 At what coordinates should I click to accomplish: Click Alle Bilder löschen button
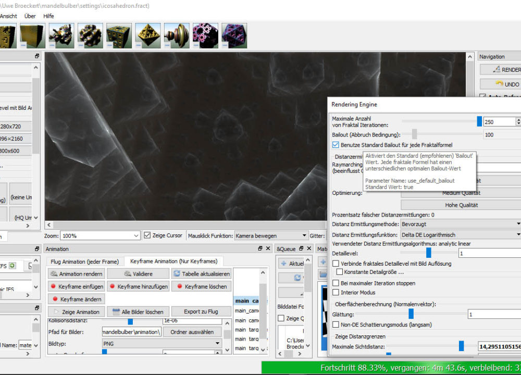pos(139,311)
